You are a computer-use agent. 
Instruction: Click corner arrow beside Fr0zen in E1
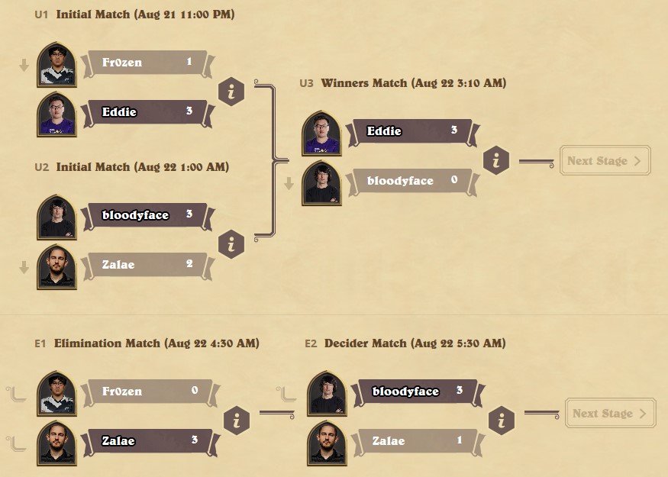pos(16,395)
